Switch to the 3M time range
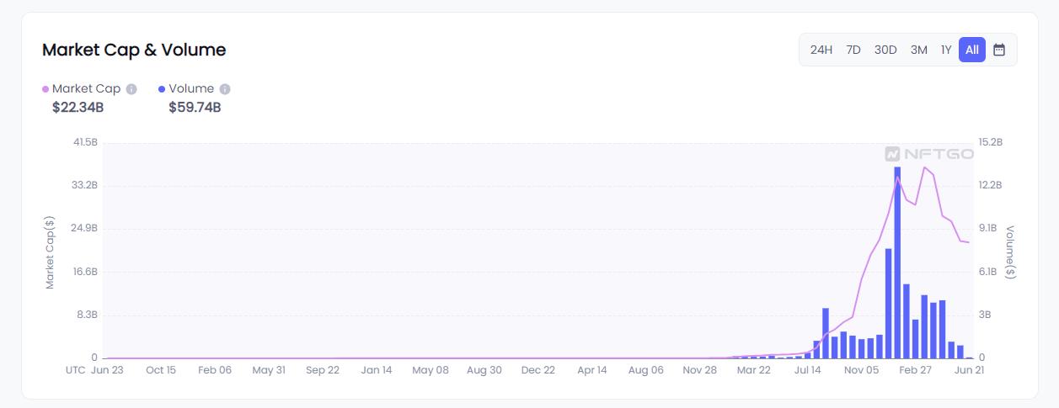1059x408 pixels. tap(918, 50)
